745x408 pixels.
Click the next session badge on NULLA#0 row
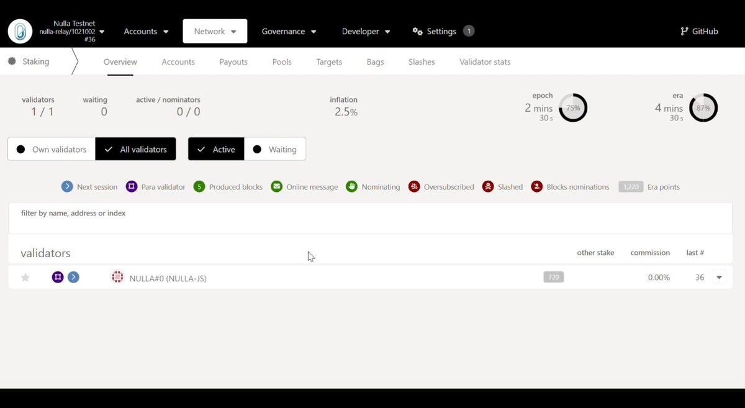point(73,277)
